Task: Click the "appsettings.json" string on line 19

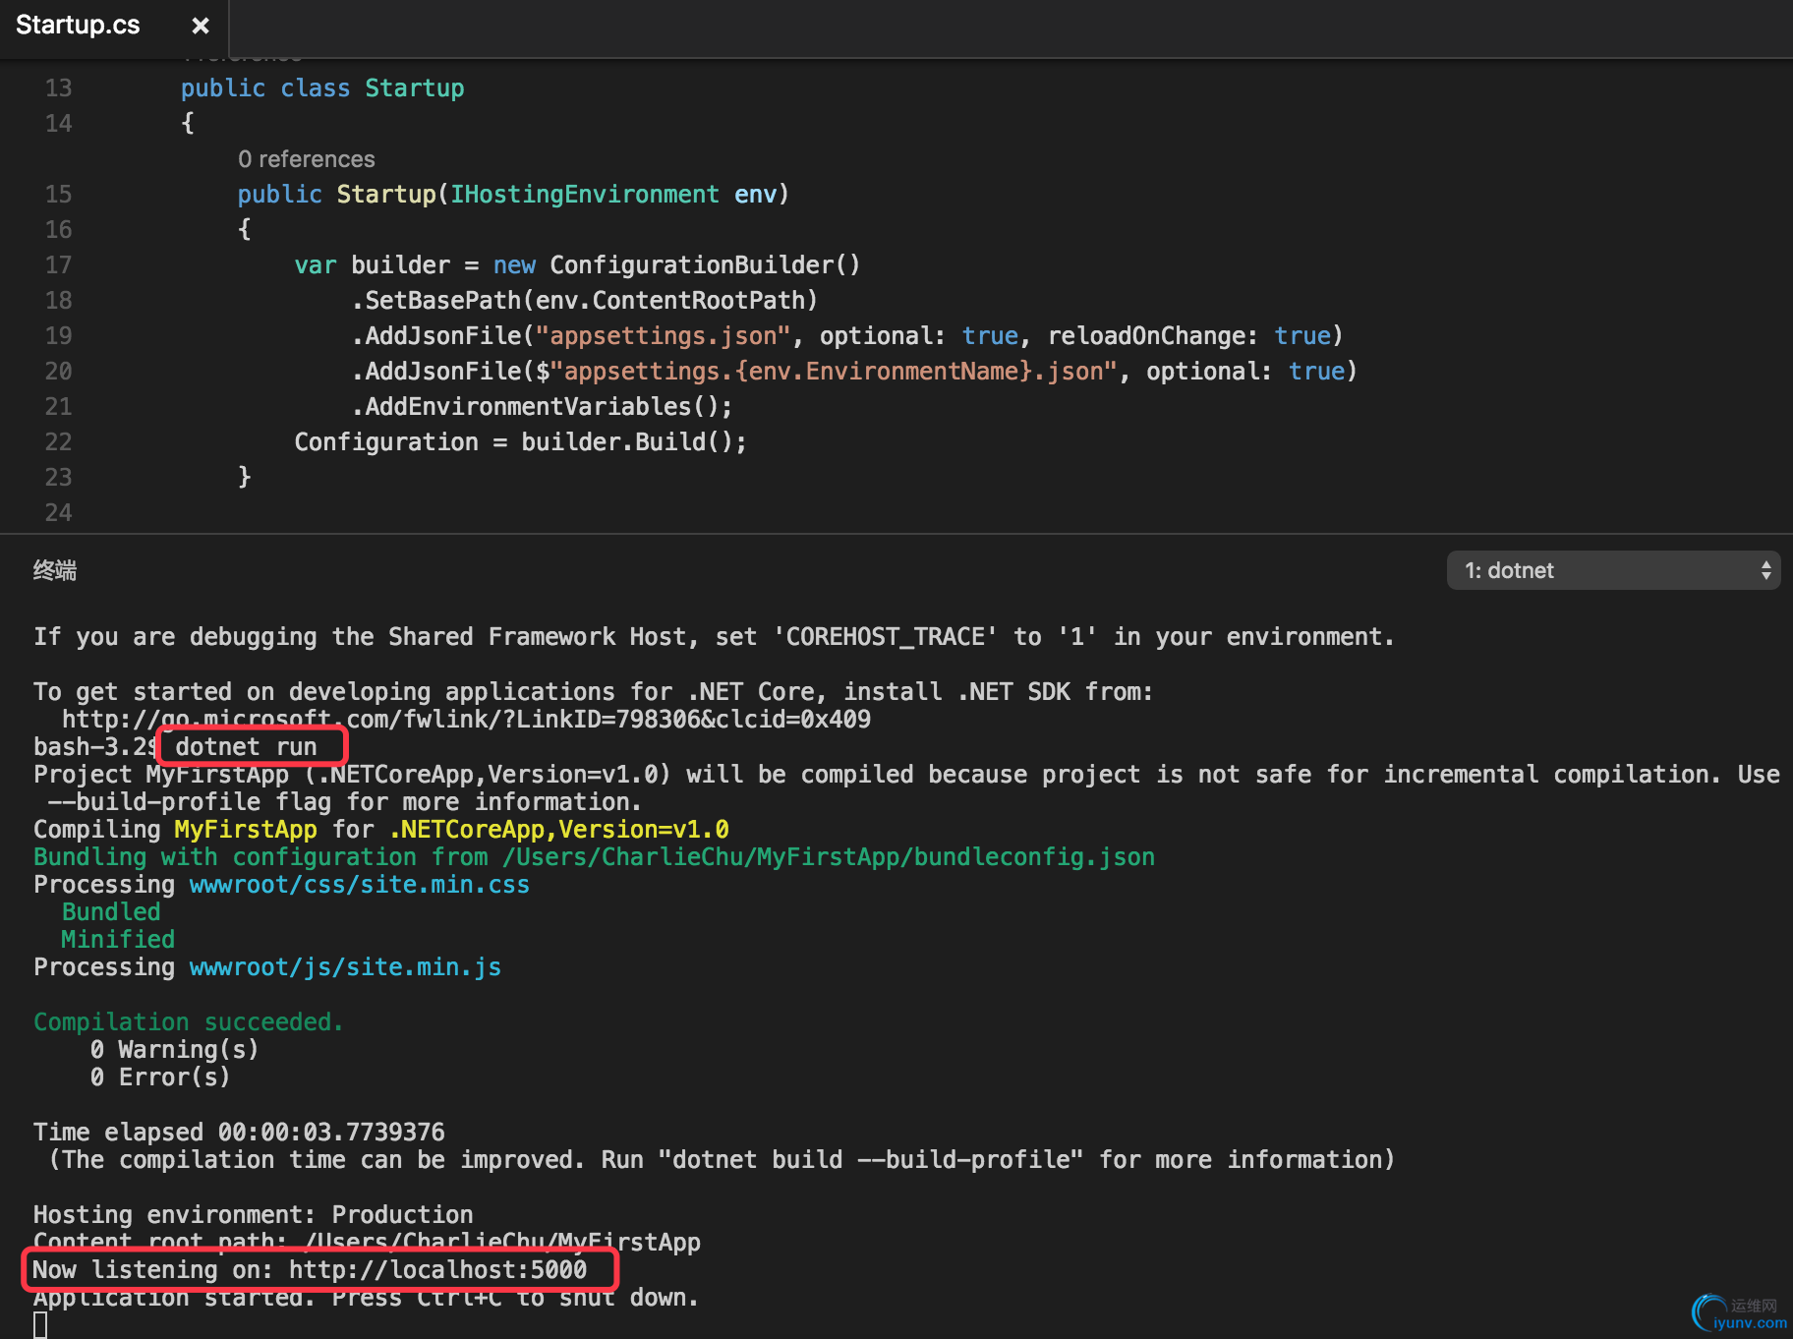Action: [x=663, y=336]
